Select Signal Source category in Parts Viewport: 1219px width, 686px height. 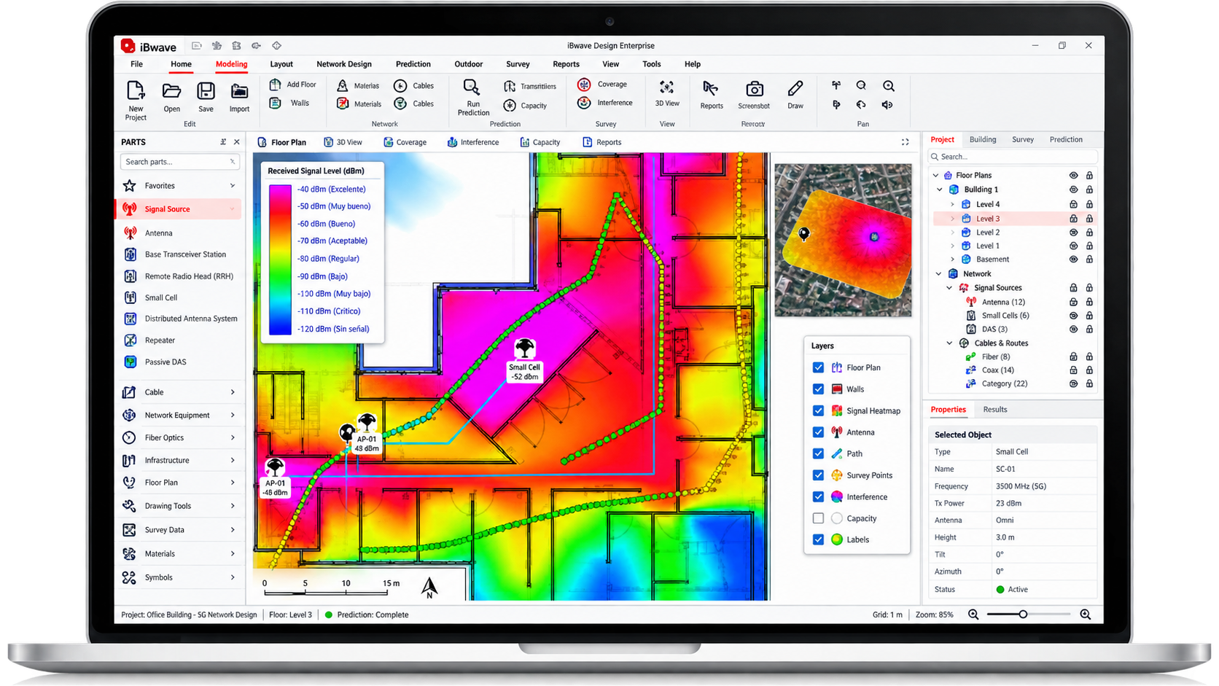pyautogui.click(x=179, y=209)
